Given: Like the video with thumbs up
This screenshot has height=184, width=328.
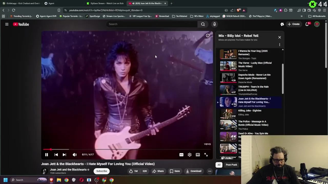Looking at the screenshot, I should [x=134, y=171].
